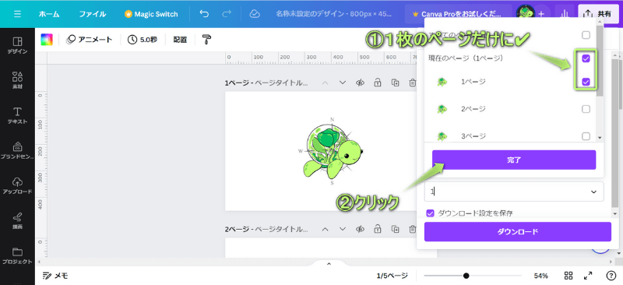Enter fullscreen presentation mode
623x285 pixels.
click(x=588, y=276)
